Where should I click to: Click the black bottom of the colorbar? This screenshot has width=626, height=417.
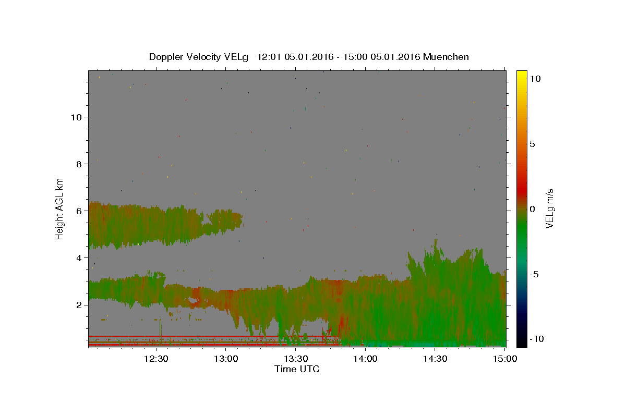[x=522, y=343]
